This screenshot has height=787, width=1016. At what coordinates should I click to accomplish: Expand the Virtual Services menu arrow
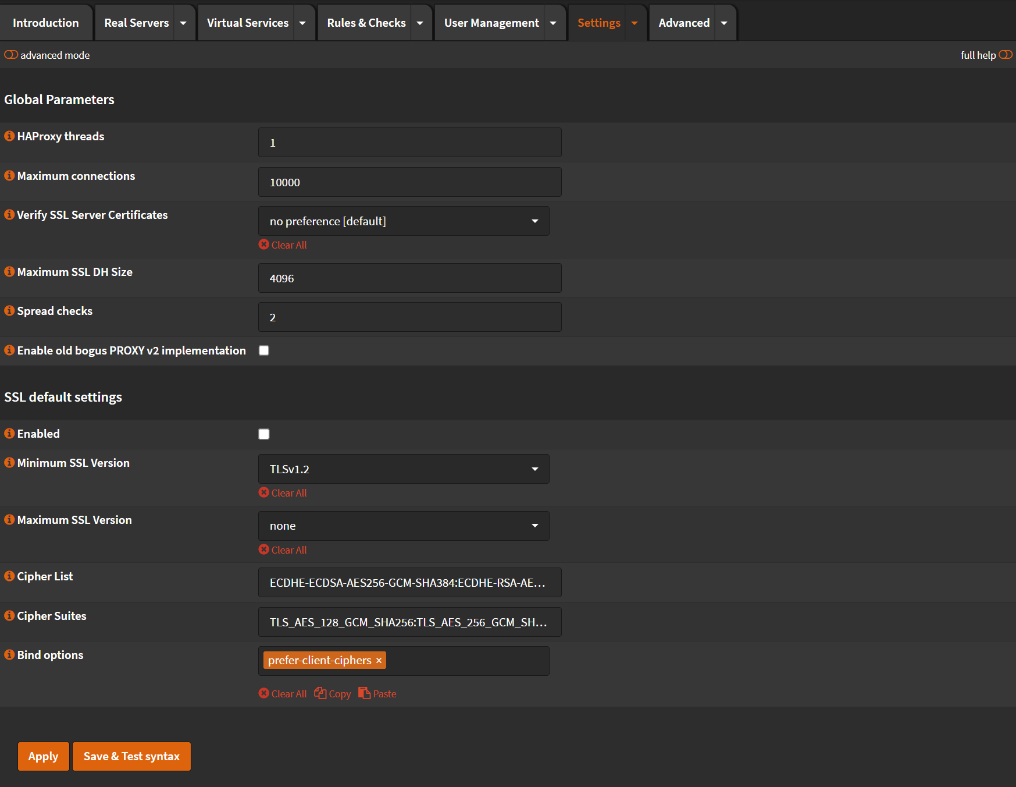[303, 23]
